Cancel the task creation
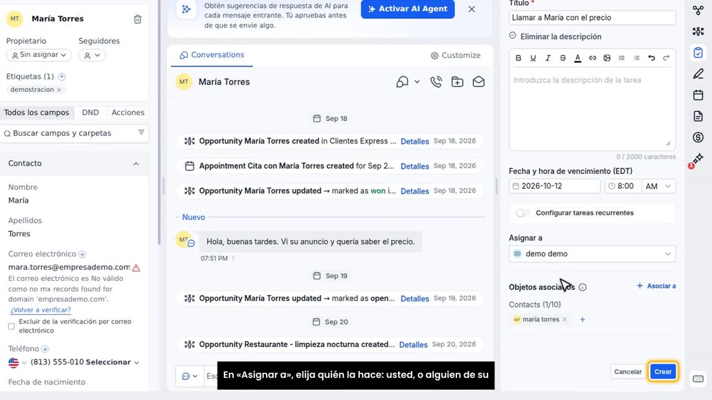Viewport: 712px width, 400px height. pos(628,372)
